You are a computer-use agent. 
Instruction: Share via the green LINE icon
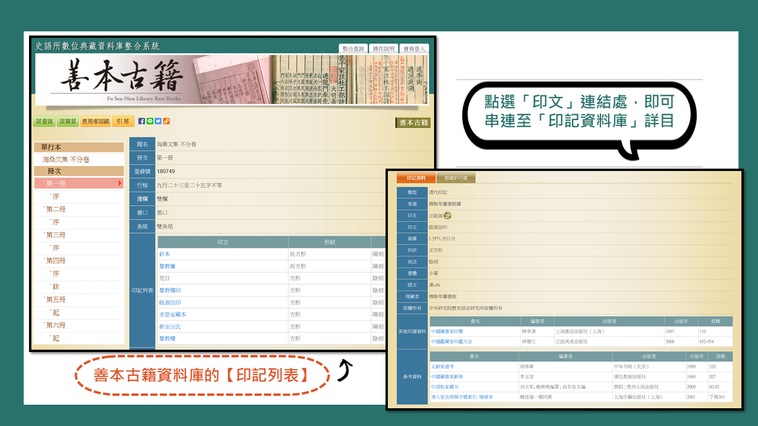[x=150, y=121]
